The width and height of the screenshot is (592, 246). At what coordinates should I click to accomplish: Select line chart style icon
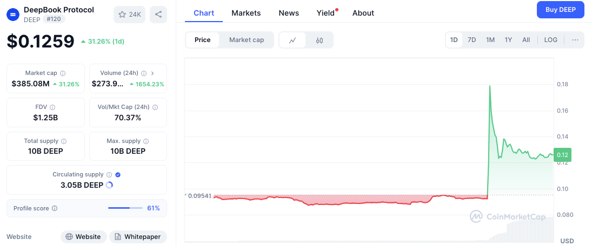pyautogui.click(x=292, y=40)
